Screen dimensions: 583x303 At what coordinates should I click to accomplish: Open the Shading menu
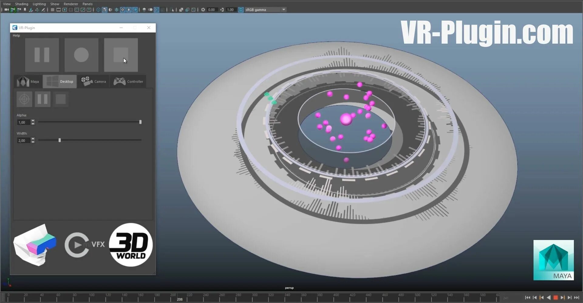(x=22, y=4)
